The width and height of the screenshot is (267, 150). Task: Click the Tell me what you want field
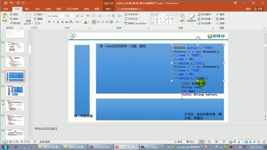130,9
